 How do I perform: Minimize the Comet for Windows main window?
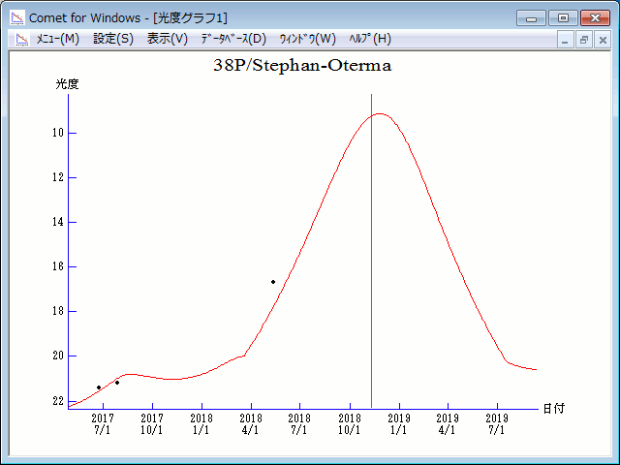coord(531,17)
